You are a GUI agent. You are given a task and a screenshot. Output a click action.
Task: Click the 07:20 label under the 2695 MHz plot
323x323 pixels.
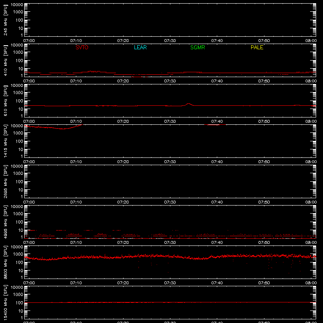[123, 202]
